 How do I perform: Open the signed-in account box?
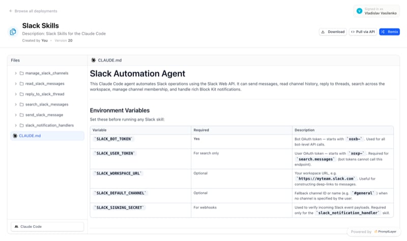[x=376, y=11]
